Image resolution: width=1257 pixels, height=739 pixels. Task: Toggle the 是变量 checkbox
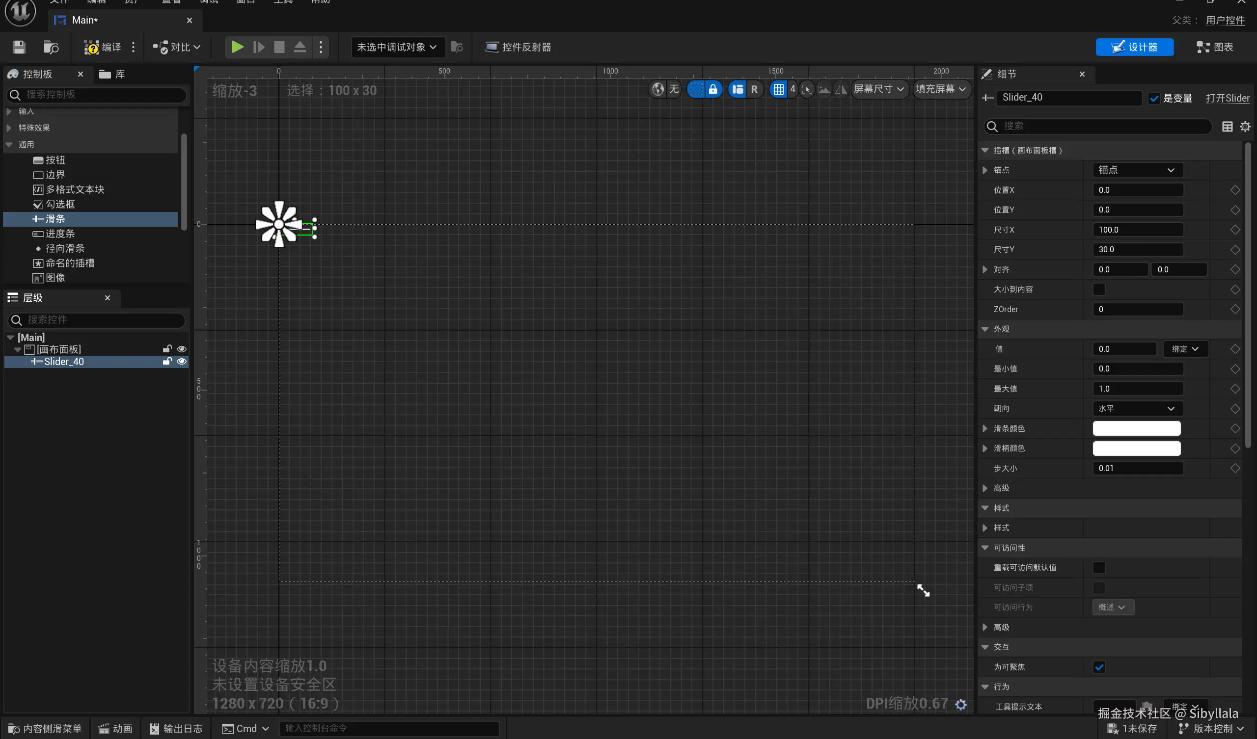click(x=1154, y=98)
